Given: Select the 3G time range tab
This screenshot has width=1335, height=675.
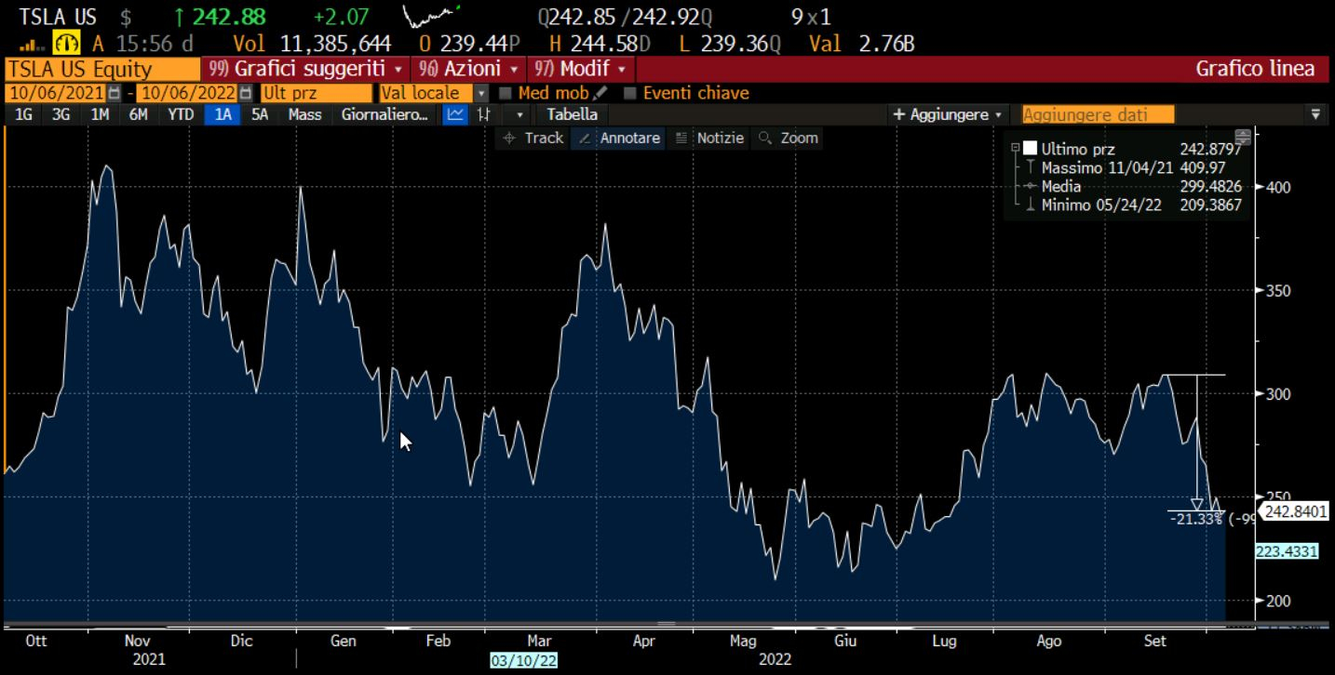Looking at the screenshot, I should (61, 114).
